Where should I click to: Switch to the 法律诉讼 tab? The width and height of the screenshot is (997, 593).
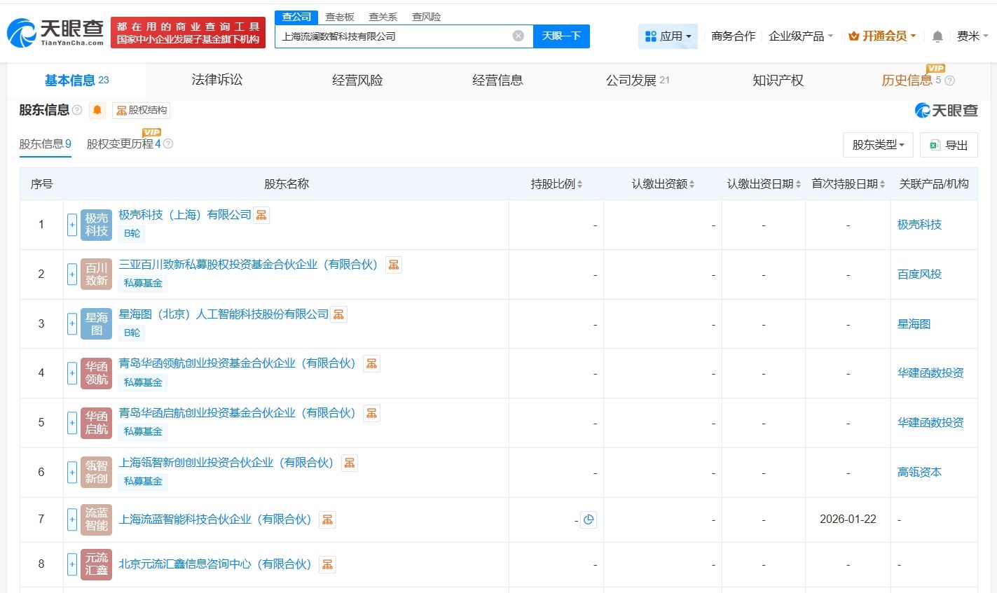point(217,81)
